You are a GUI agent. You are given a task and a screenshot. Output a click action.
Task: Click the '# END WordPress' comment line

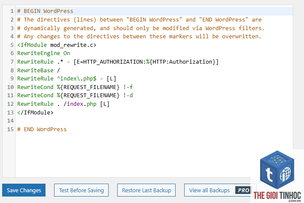(42, 129)
